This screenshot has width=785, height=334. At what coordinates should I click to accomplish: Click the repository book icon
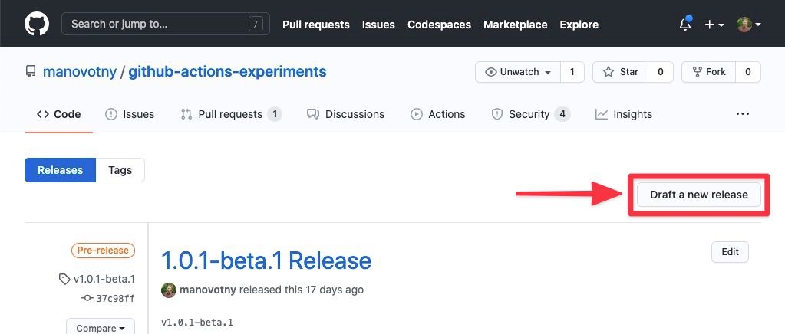click(31, 72)
